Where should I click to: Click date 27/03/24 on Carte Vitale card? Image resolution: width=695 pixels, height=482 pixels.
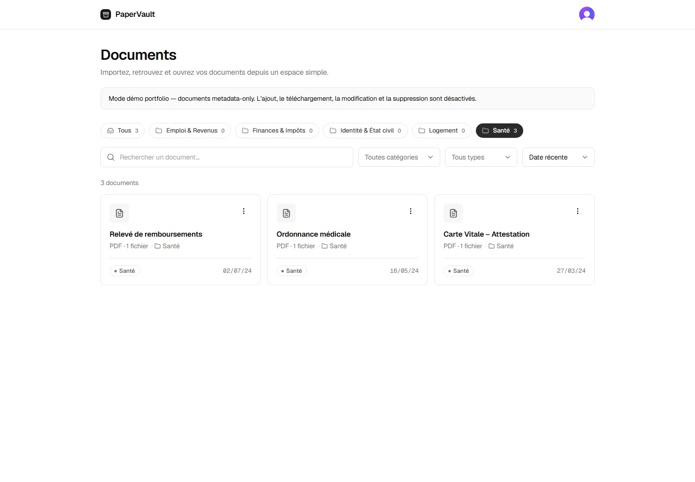click(571, 271)
